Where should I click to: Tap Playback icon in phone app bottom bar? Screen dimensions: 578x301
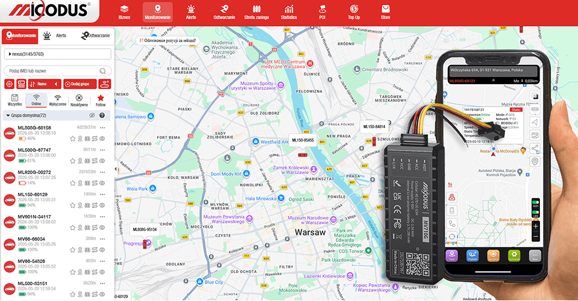(x=472, y=255)
